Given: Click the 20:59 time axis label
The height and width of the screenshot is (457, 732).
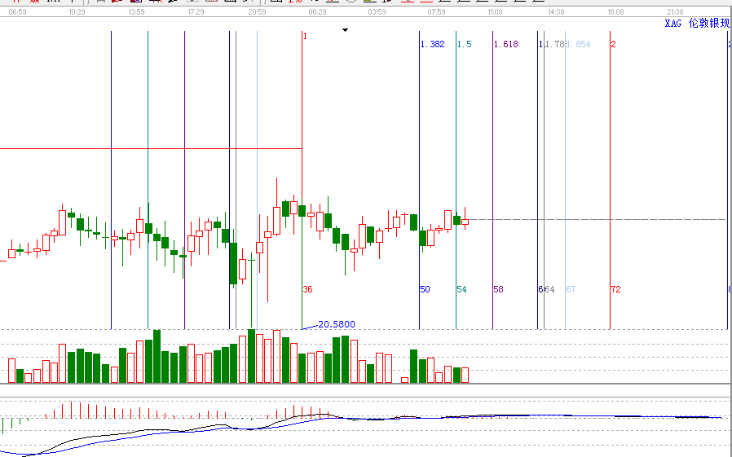Looking at the screenshot, I should coord(256,12).
